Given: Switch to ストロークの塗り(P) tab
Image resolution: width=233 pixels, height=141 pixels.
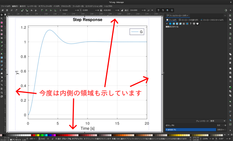Looking at the screenshot, I should 189,20.
